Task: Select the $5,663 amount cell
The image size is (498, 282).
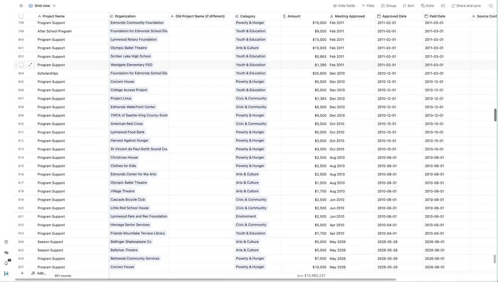Action: pyautogui.click(x=304, y=56)
